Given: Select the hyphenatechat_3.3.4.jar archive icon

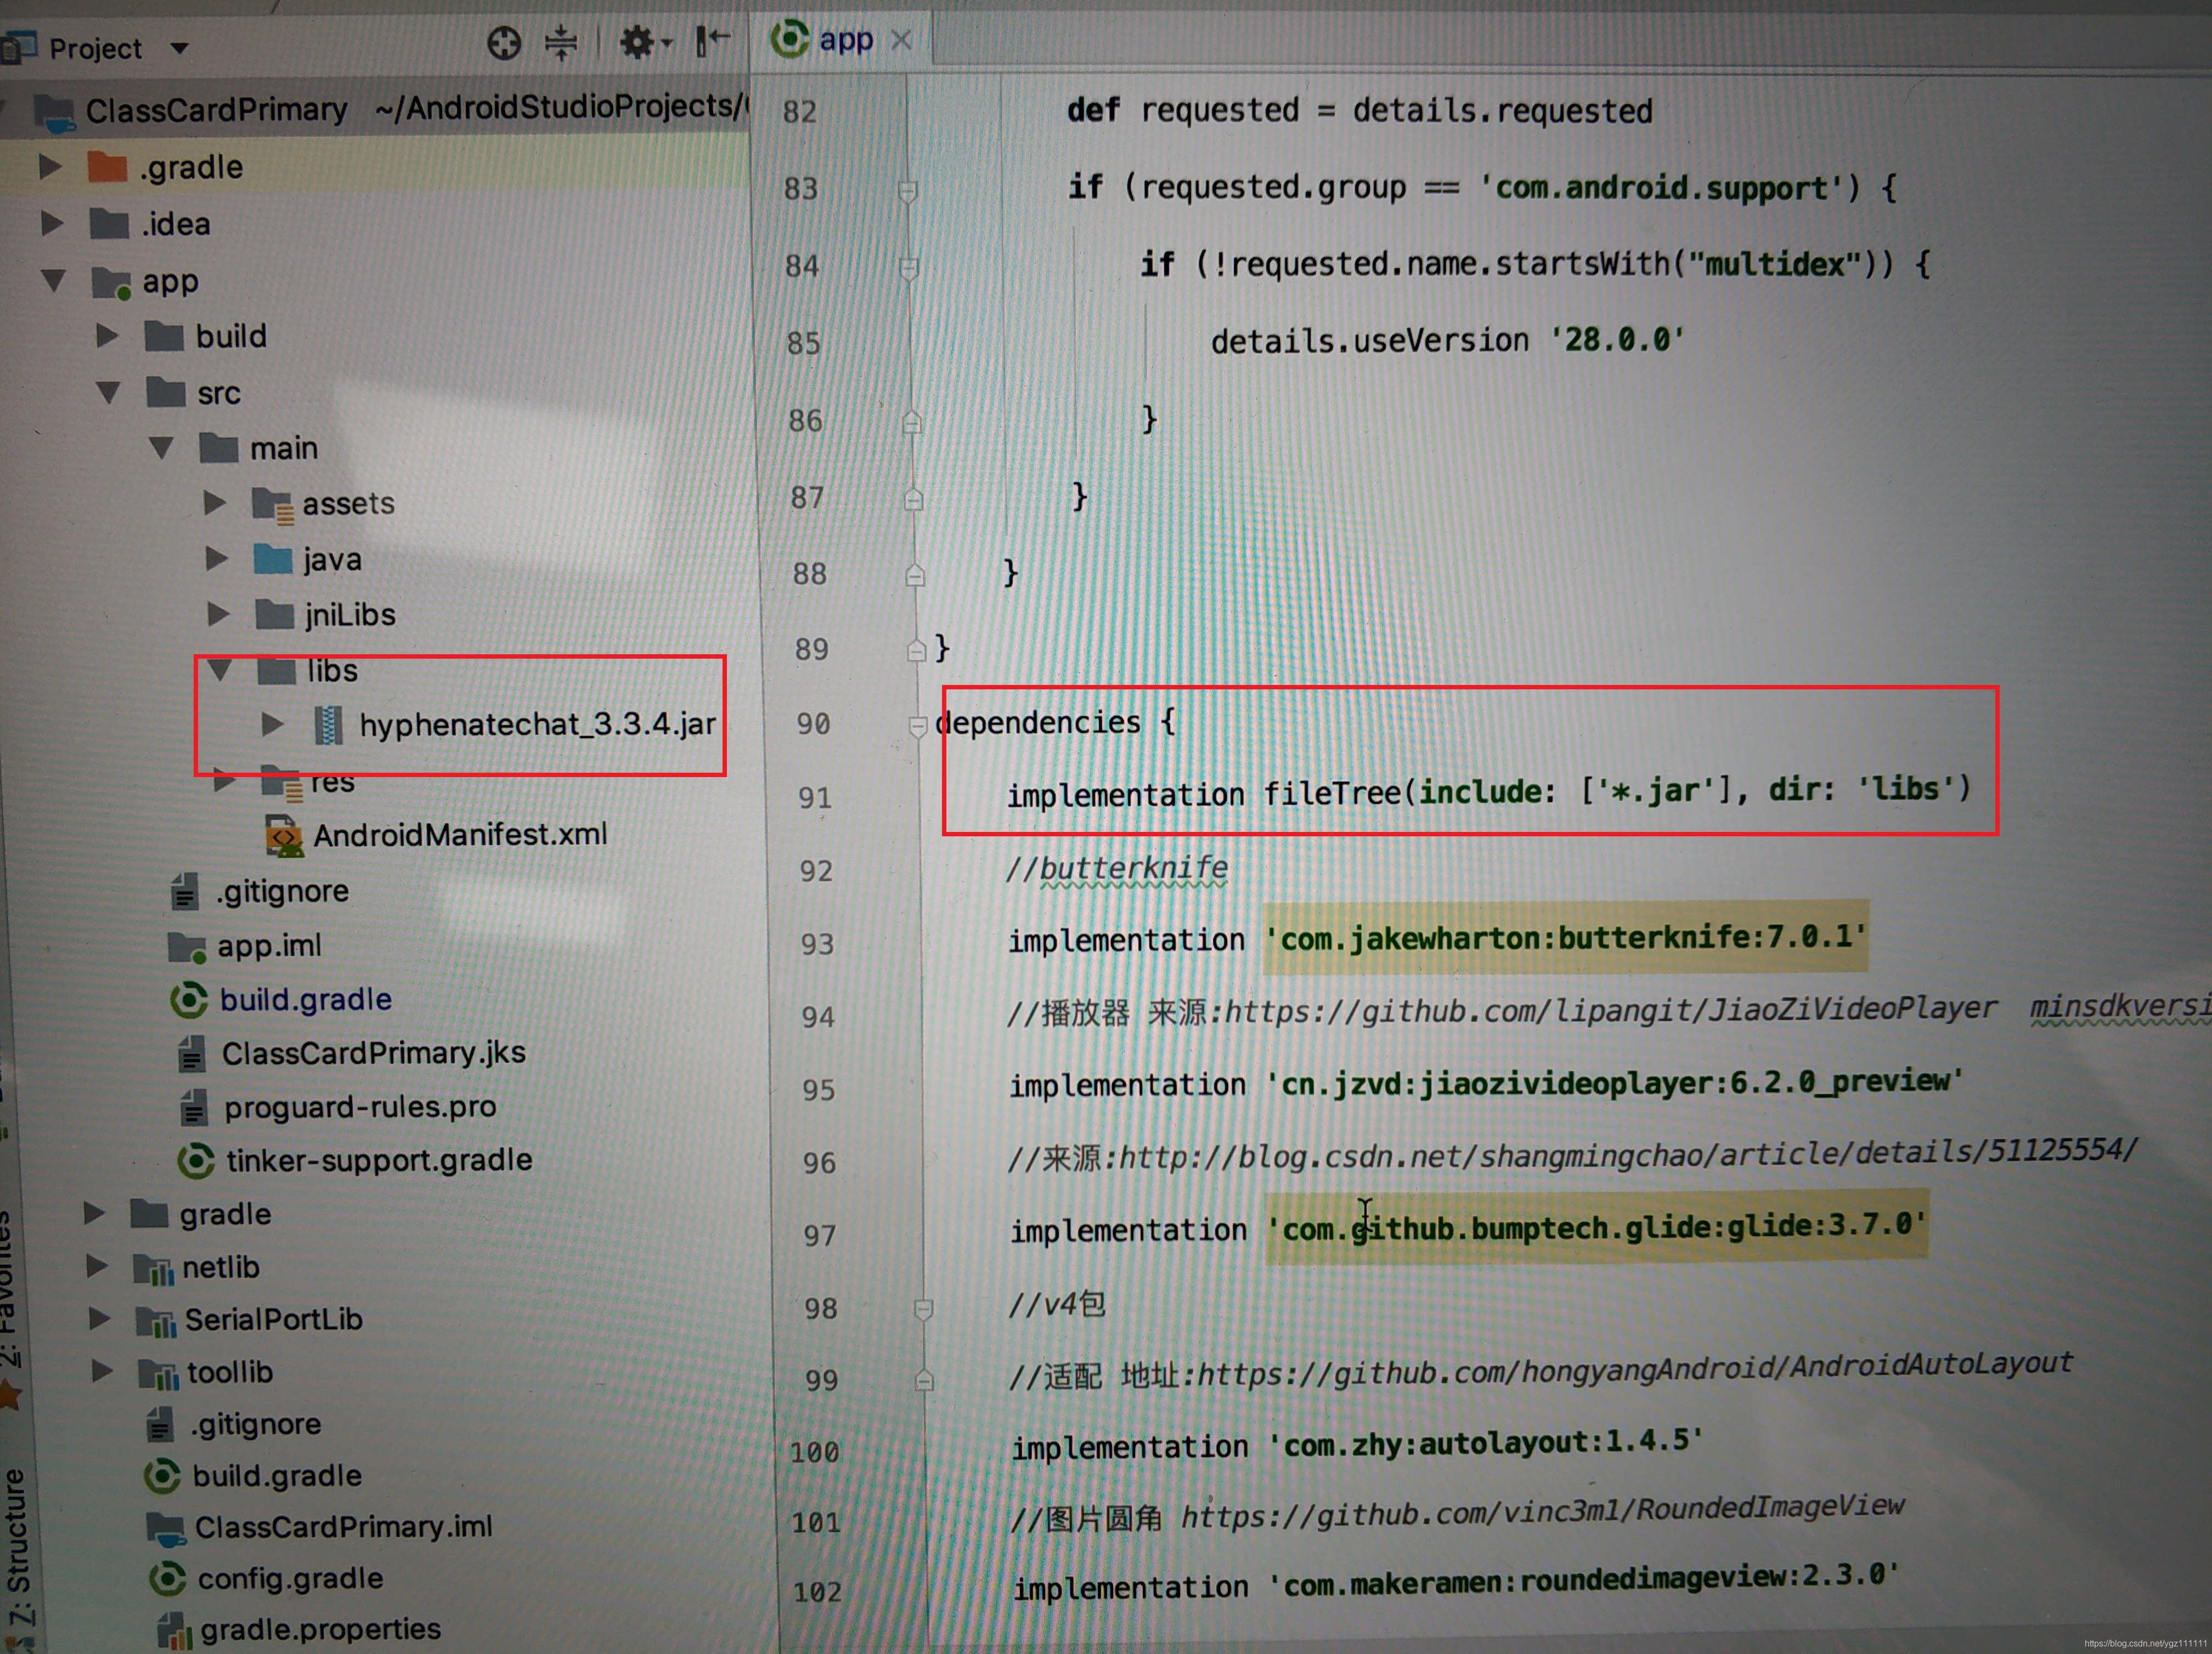Looking at the screenshot, I should tap(328, 724).
